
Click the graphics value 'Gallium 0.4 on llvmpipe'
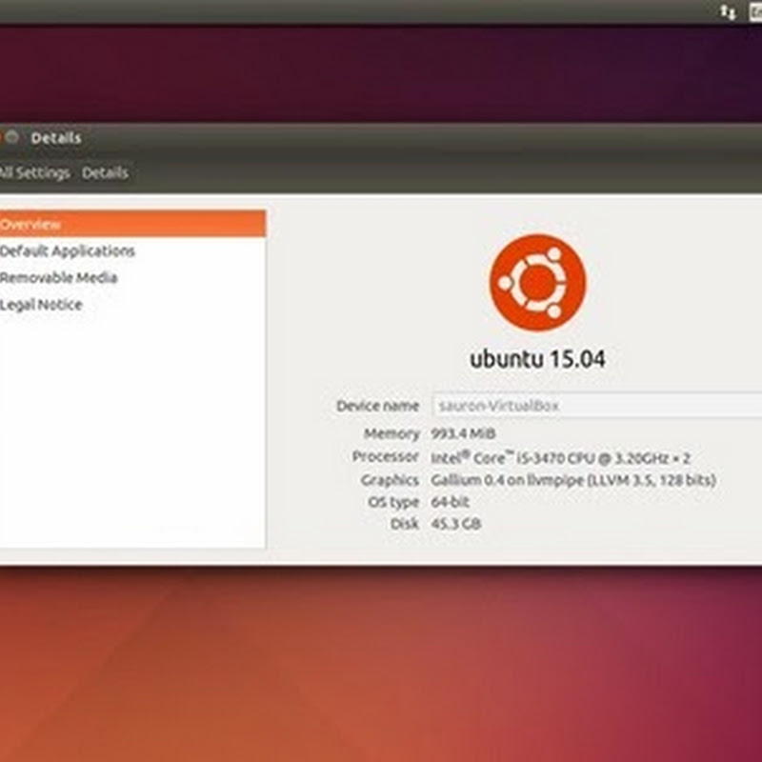coord(573,480)
